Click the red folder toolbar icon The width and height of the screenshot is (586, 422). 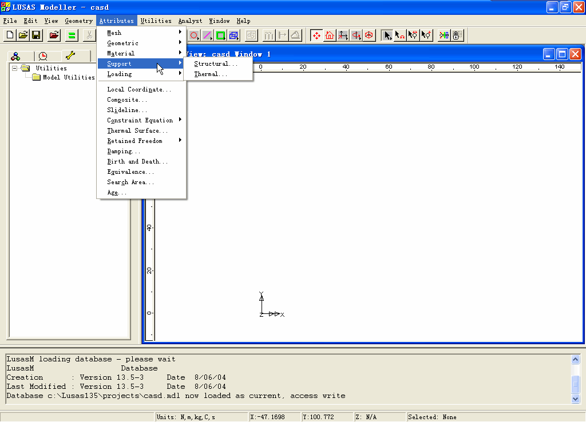pyautogui.click(x=54, y=35)
